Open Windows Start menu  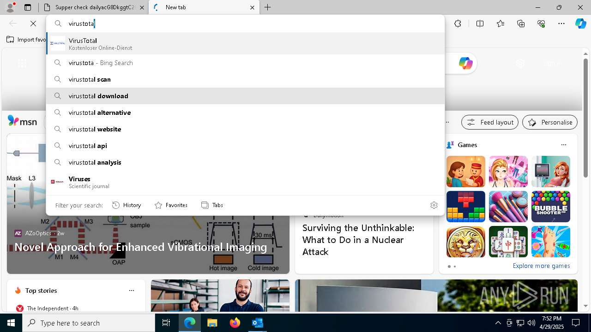(11, 323)
